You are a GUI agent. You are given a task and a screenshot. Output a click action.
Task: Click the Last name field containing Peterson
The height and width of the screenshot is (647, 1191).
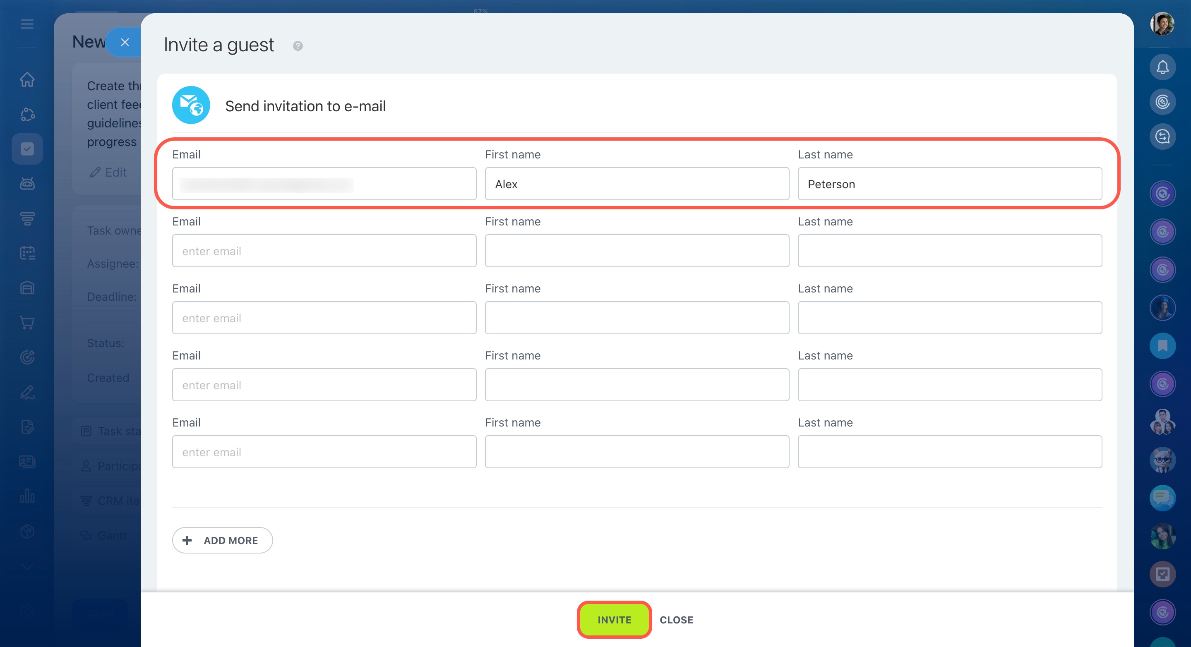click(x=949, y=184)
